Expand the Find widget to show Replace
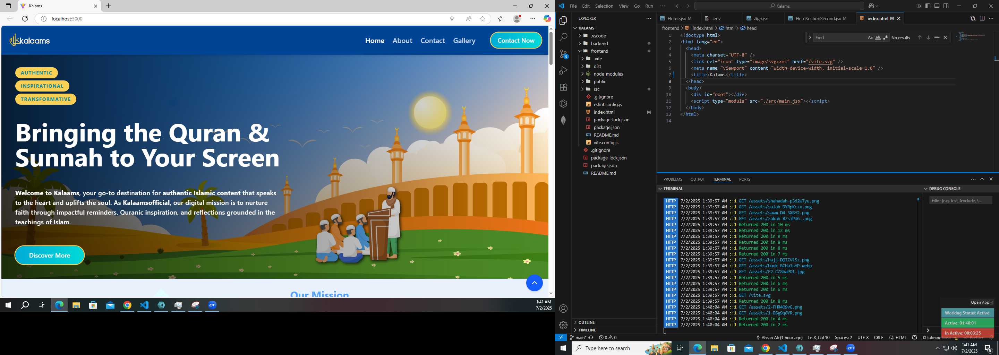The image size is (999, 355). coord(810,37)
